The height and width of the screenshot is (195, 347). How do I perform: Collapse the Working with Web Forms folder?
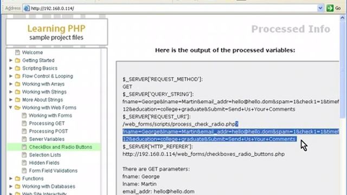pos(11,107)
